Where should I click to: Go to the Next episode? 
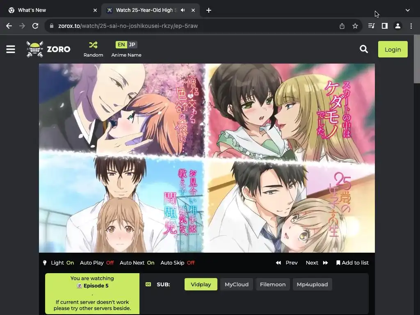pyautogui.click(x=317, y=263)
